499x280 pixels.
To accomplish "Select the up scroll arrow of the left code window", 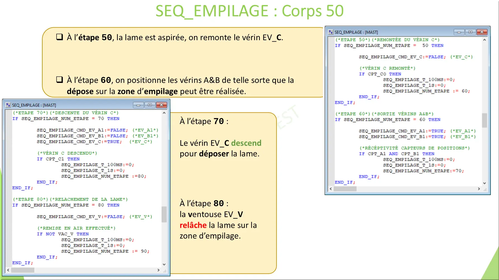I will 164,113.
